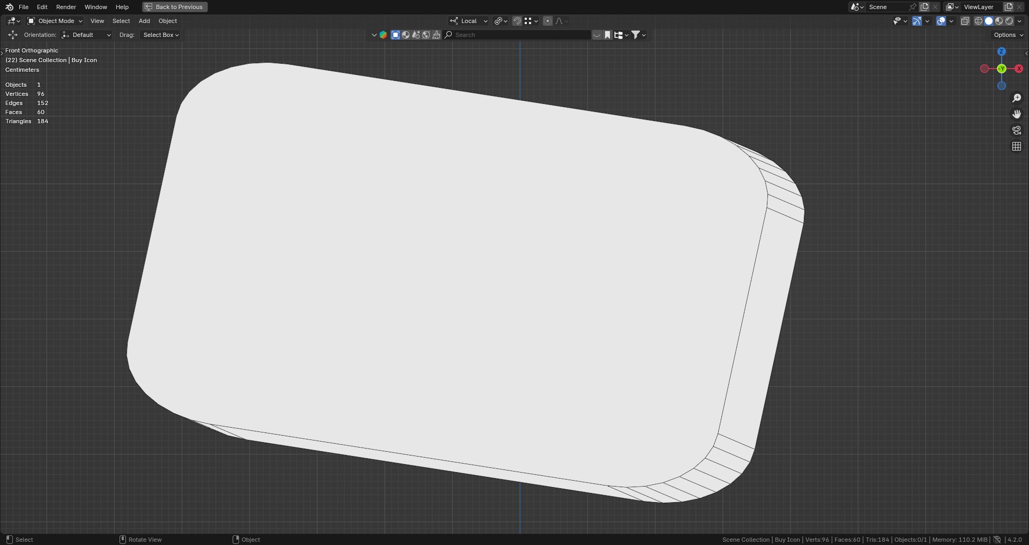Expand the sidebar with the right-edge arrow
This screenshot has height=545, width=1029.
pos(1026,53)
